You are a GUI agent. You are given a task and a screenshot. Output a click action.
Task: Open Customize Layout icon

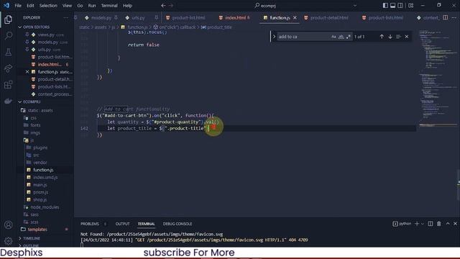click(410, 6)
